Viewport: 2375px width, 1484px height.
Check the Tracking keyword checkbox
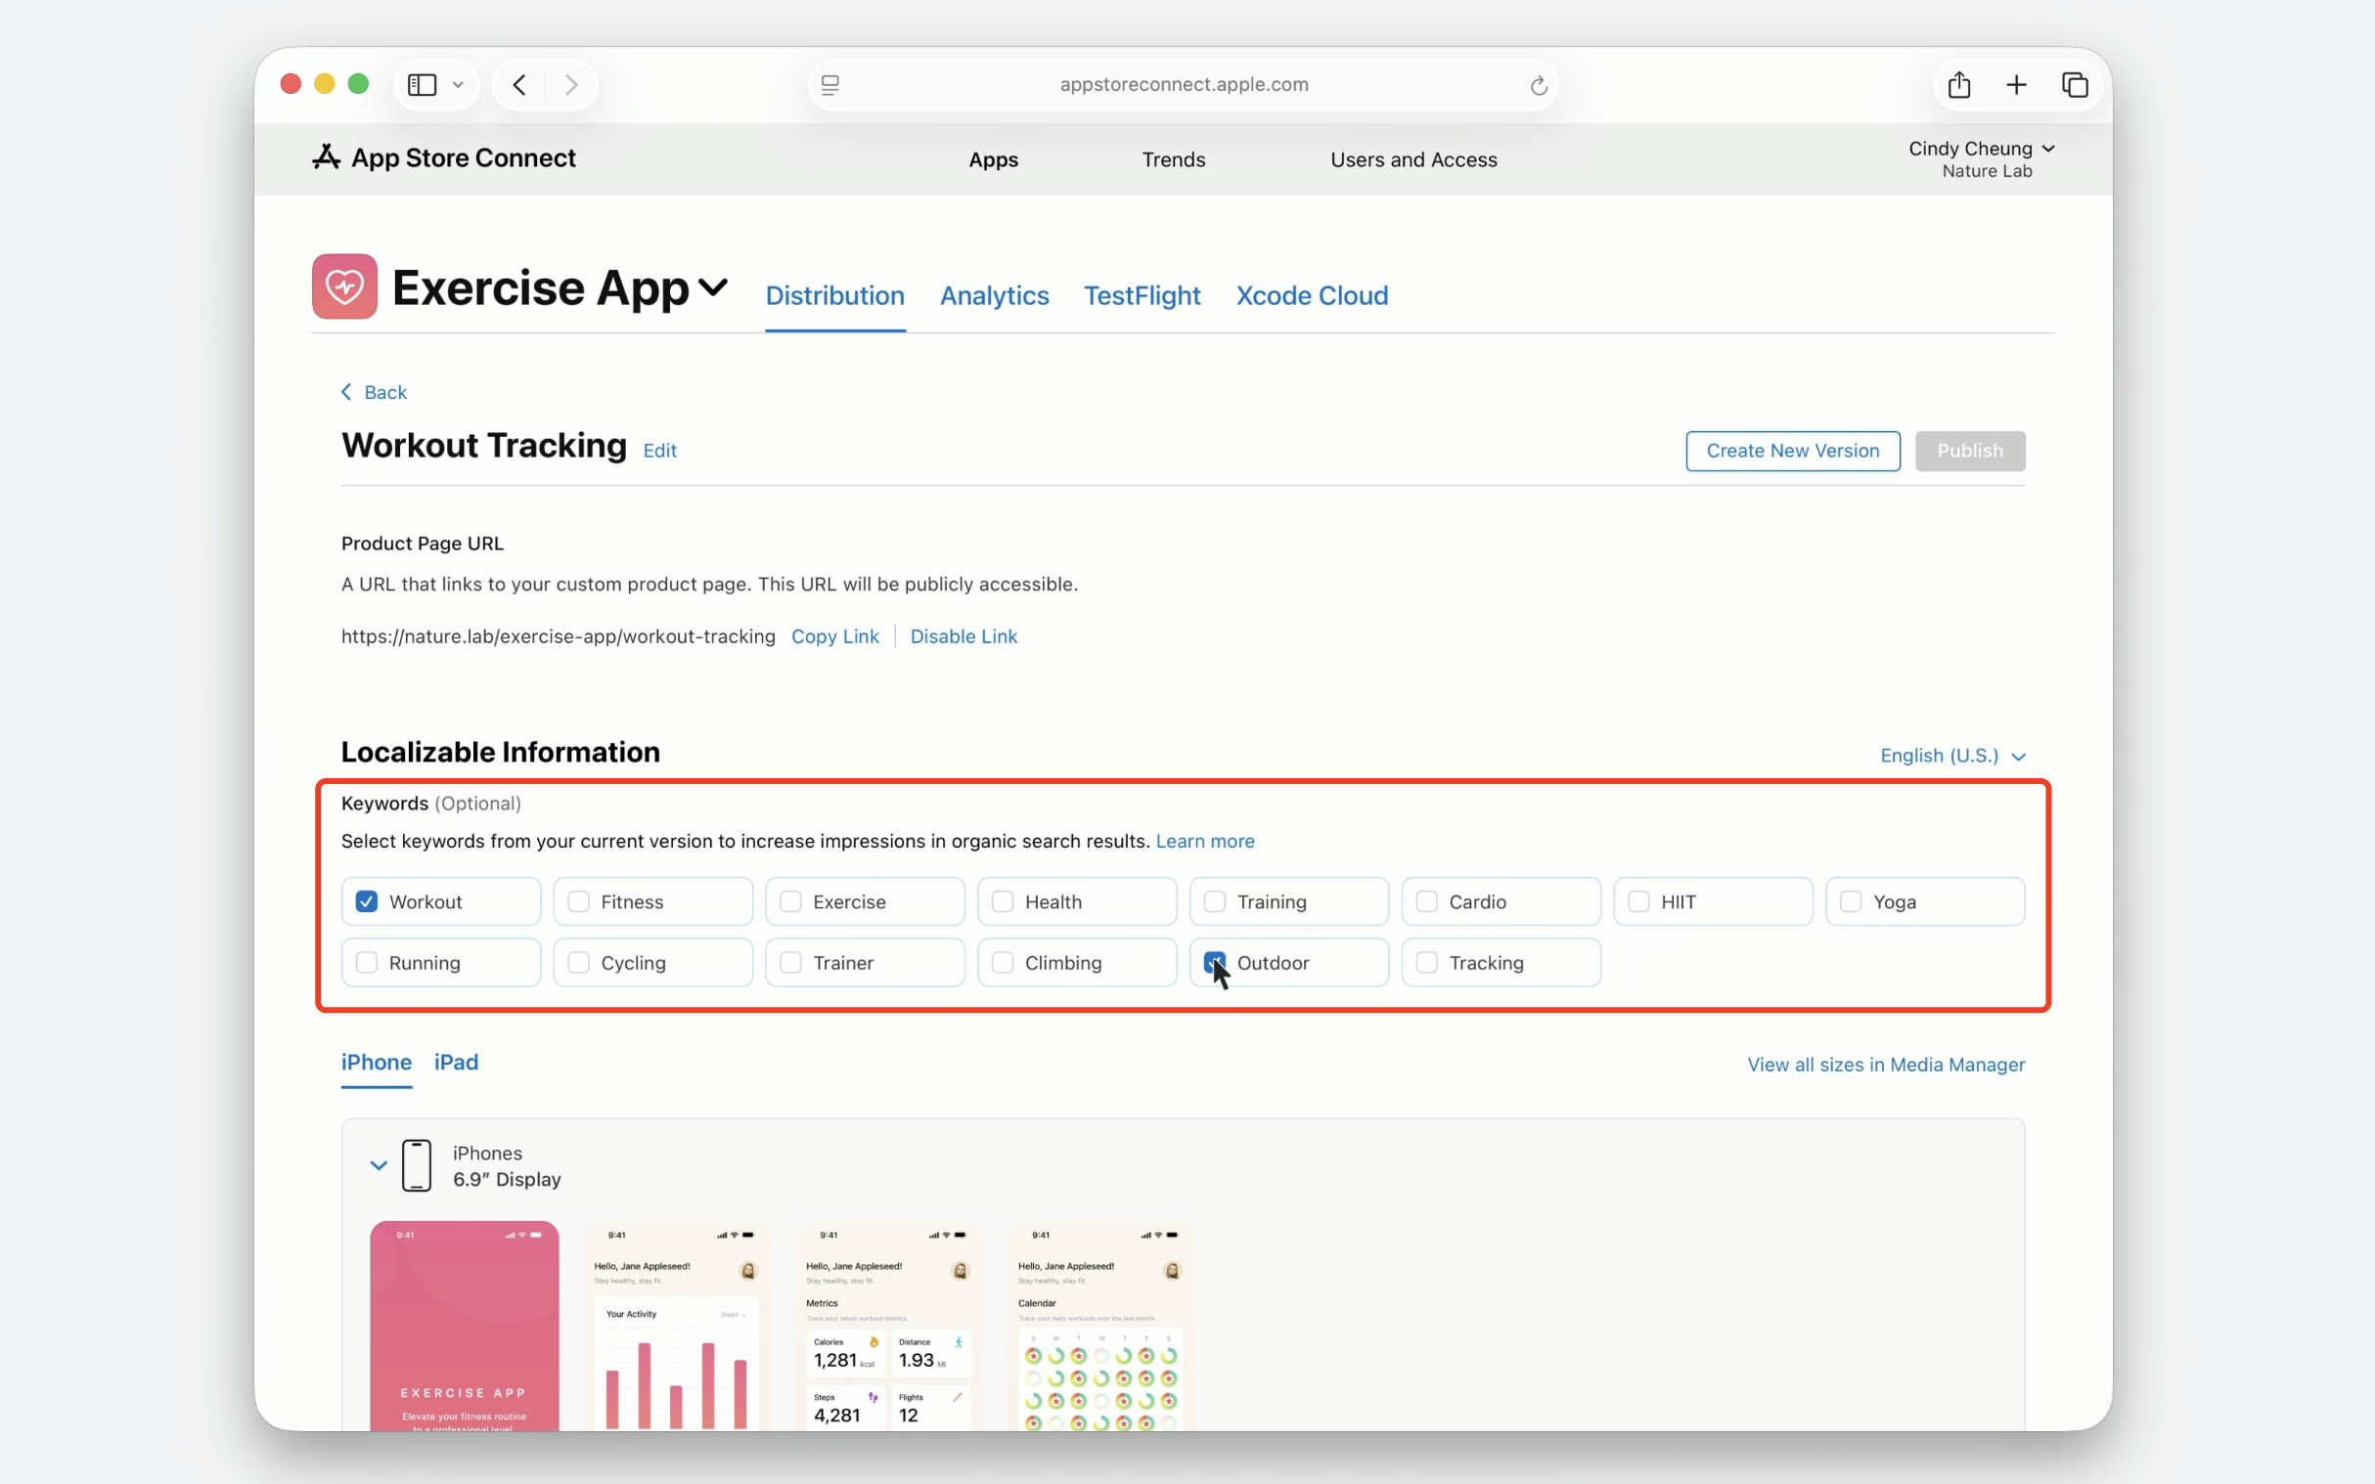[x=1426, y=962]
